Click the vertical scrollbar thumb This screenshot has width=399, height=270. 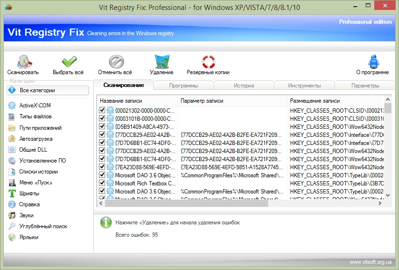[x=388, y=108]
